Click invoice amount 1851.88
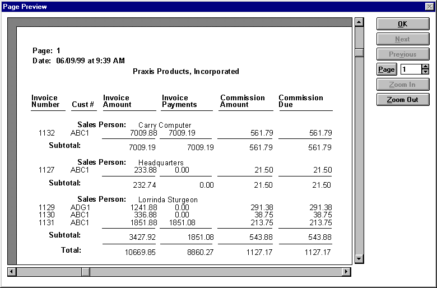The image size is (437, 288). coord(143,223)
